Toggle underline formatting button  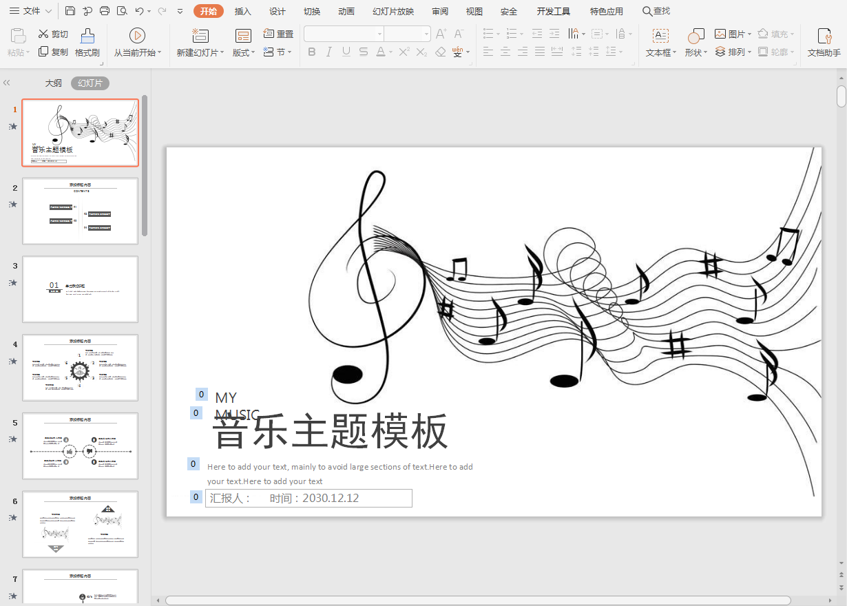(346, 52)
